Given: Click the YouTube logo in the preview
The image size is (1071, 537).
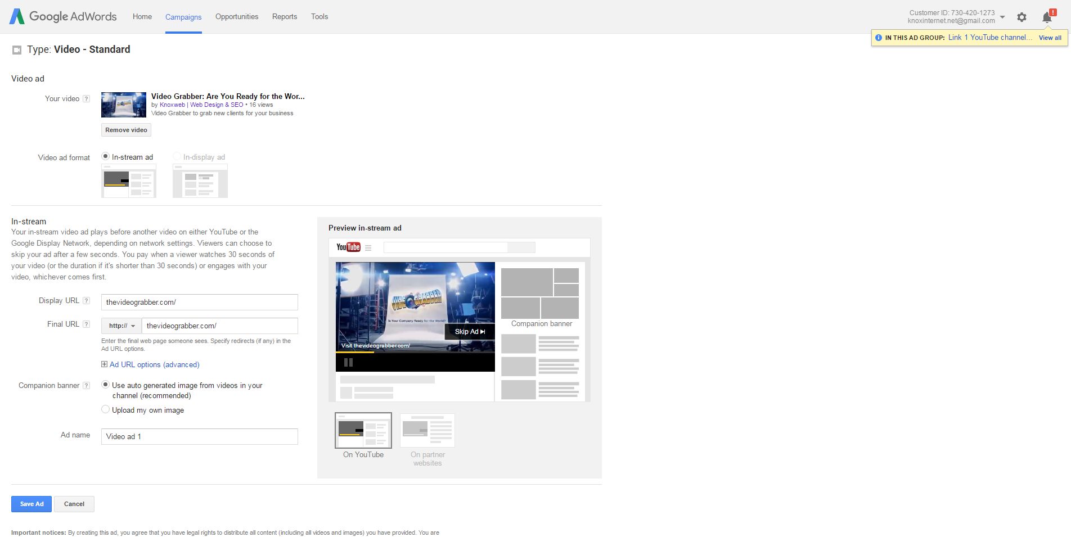Looking at the screenshot, I should [348, 247].
